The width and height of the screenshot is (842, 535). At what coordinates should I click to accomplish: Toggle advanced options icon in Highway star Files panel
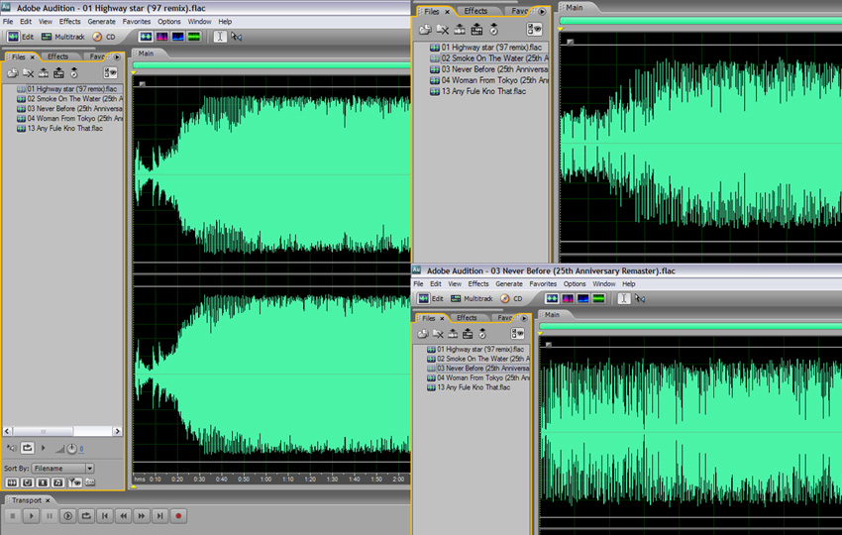(110, 73)
